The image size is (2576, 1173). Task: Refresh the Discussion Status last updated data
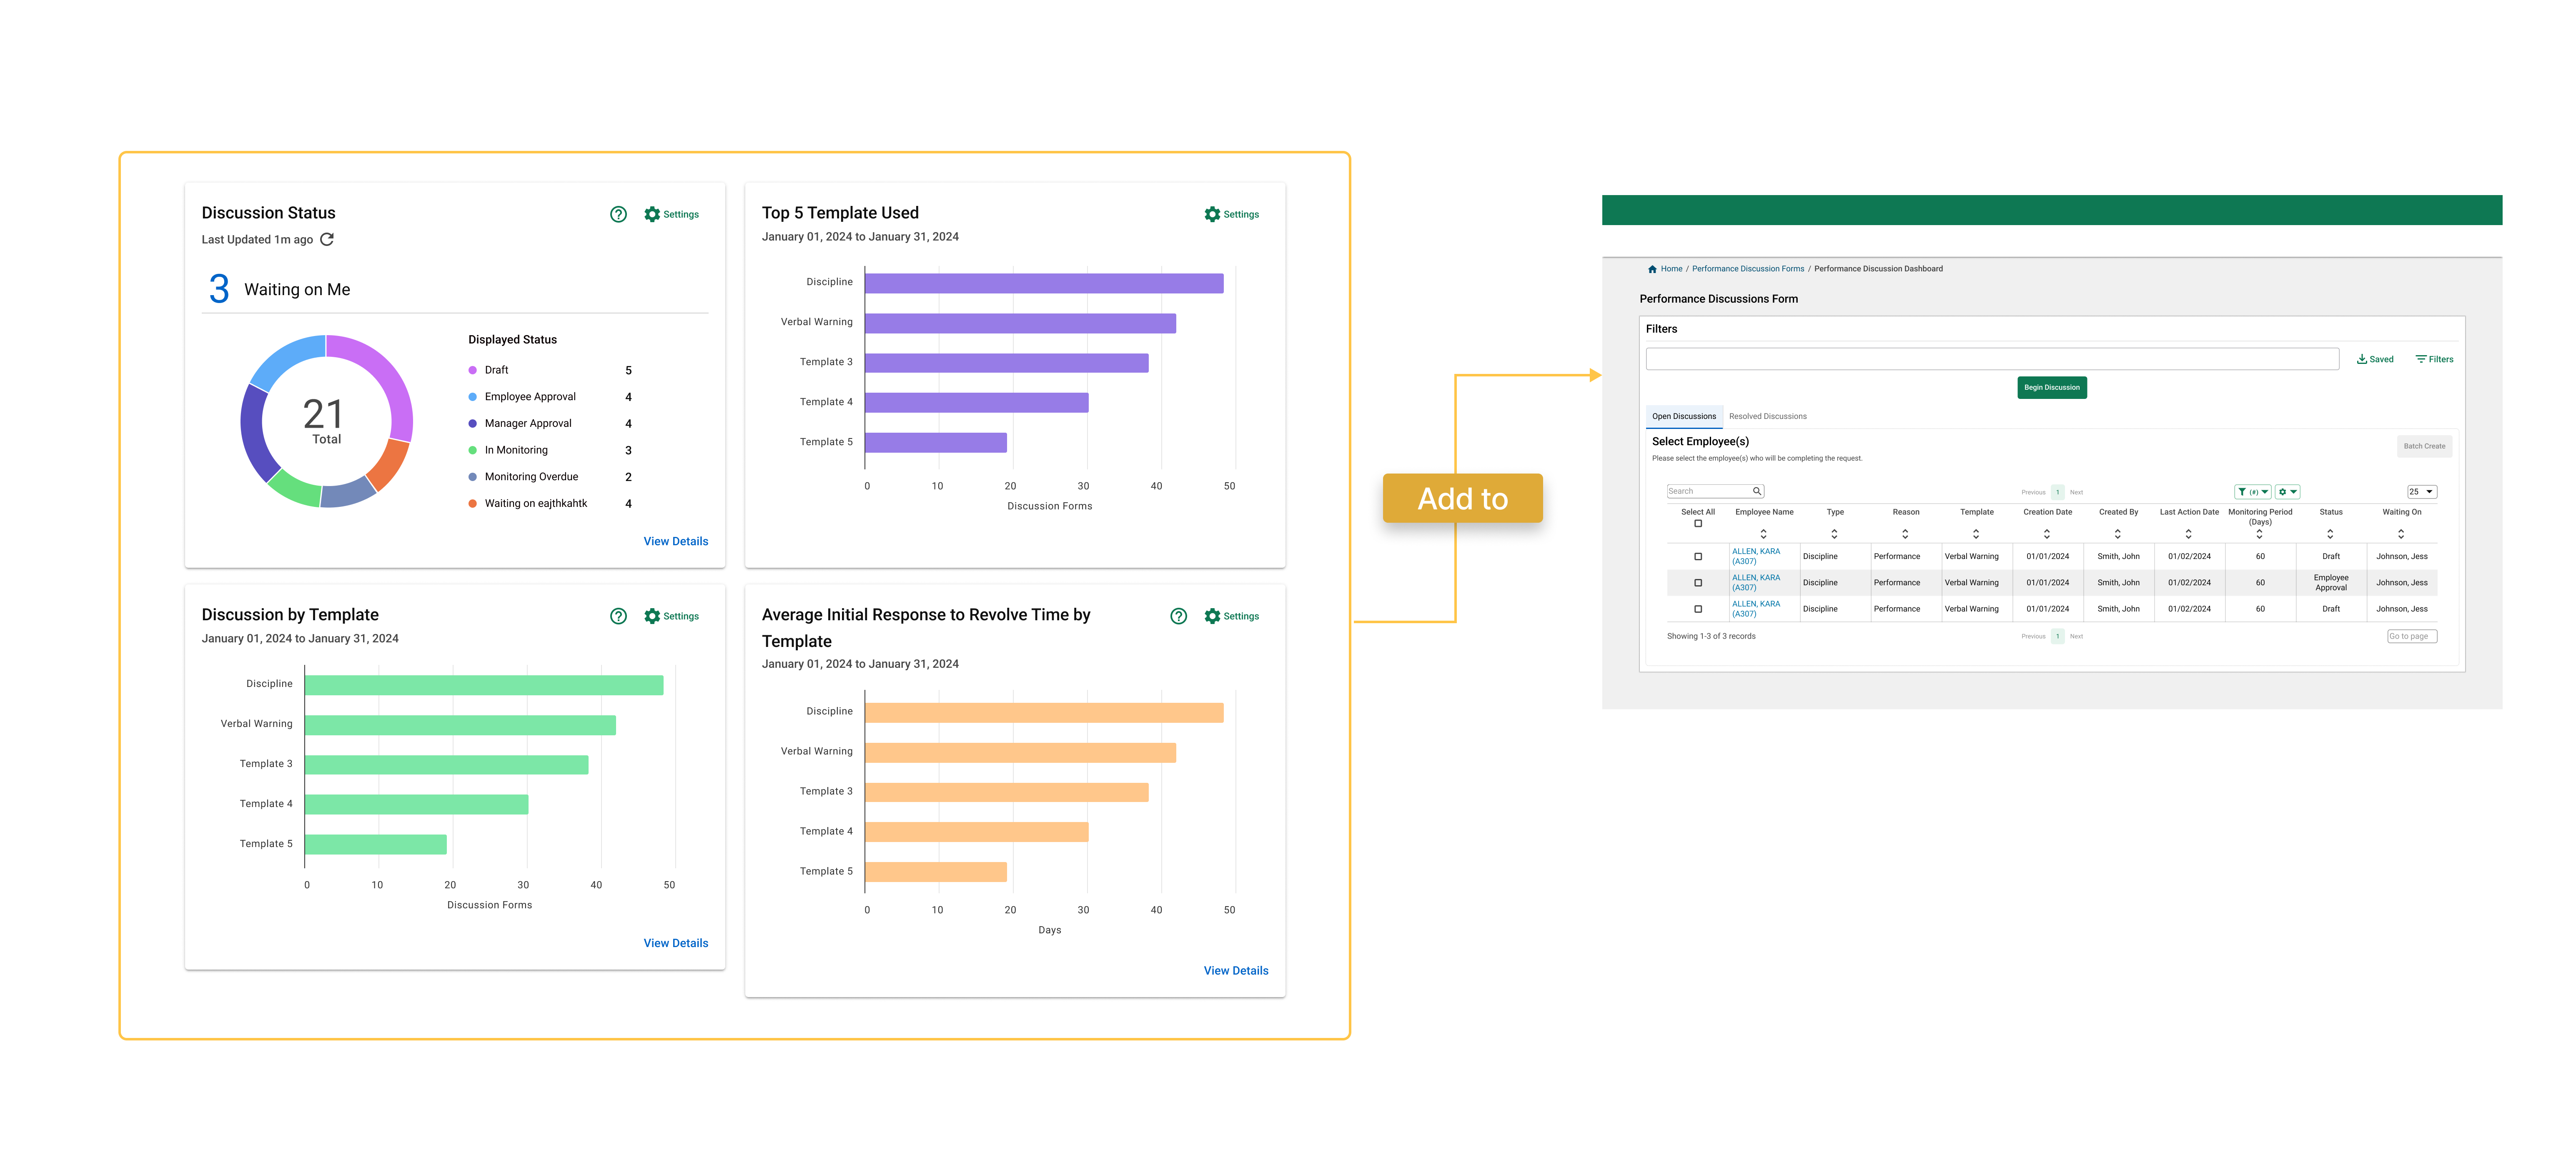click(x=327, y=239)
